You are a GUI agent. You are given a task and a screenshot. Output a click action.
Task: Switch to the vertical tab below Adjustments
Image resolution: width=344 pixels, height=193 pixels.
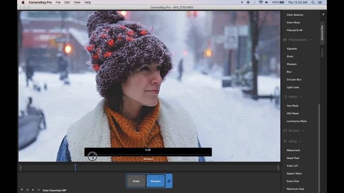(322, 53)
